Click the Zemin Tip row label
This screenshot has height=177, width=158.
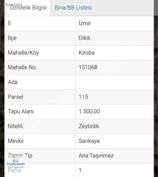pyautogui.click(x=20, y=156)
